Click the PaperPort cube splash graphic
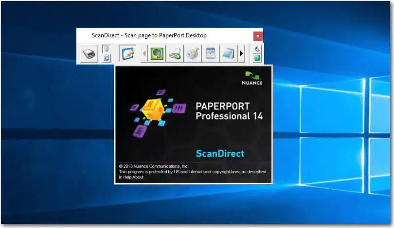This screenshot has width=394, height=228. tap(158, 114)
